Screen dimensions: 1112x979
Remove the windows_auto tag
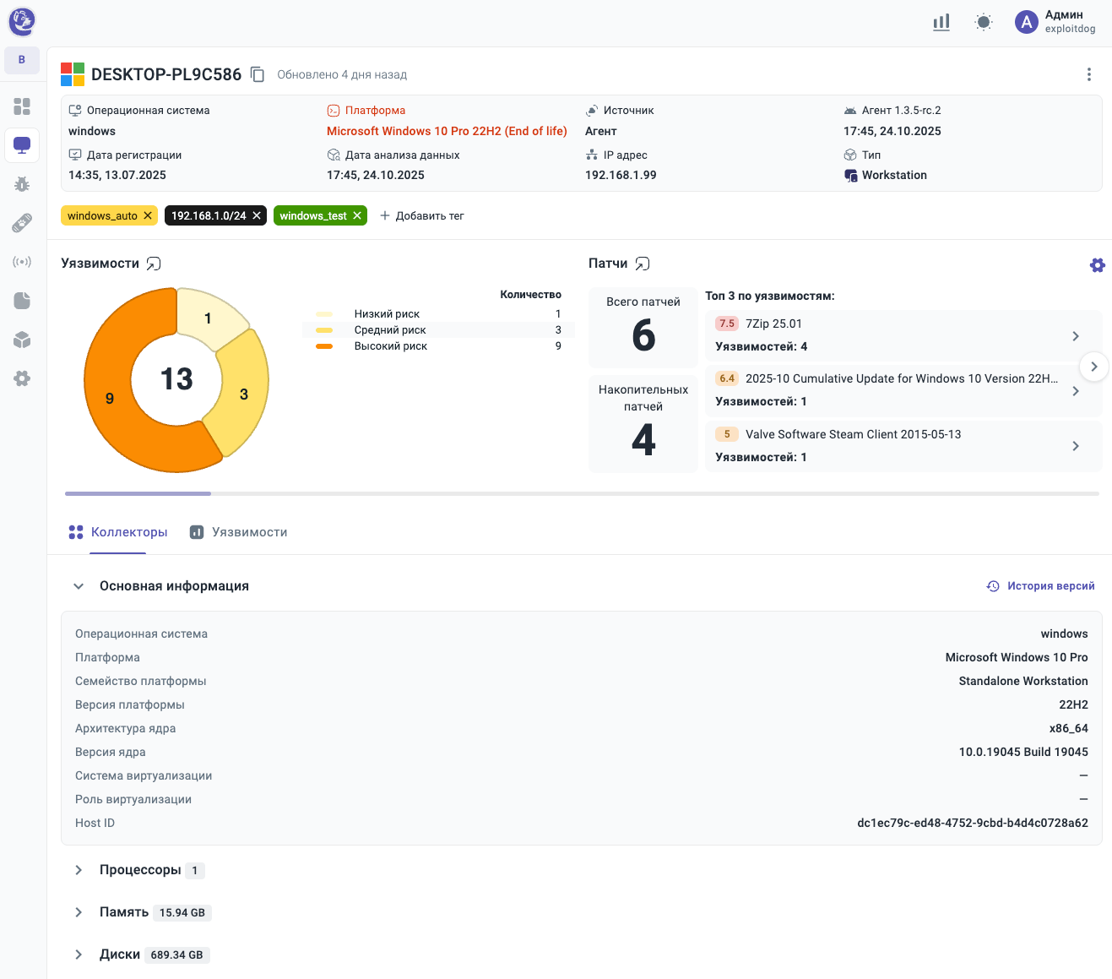(x=148, y=215)
